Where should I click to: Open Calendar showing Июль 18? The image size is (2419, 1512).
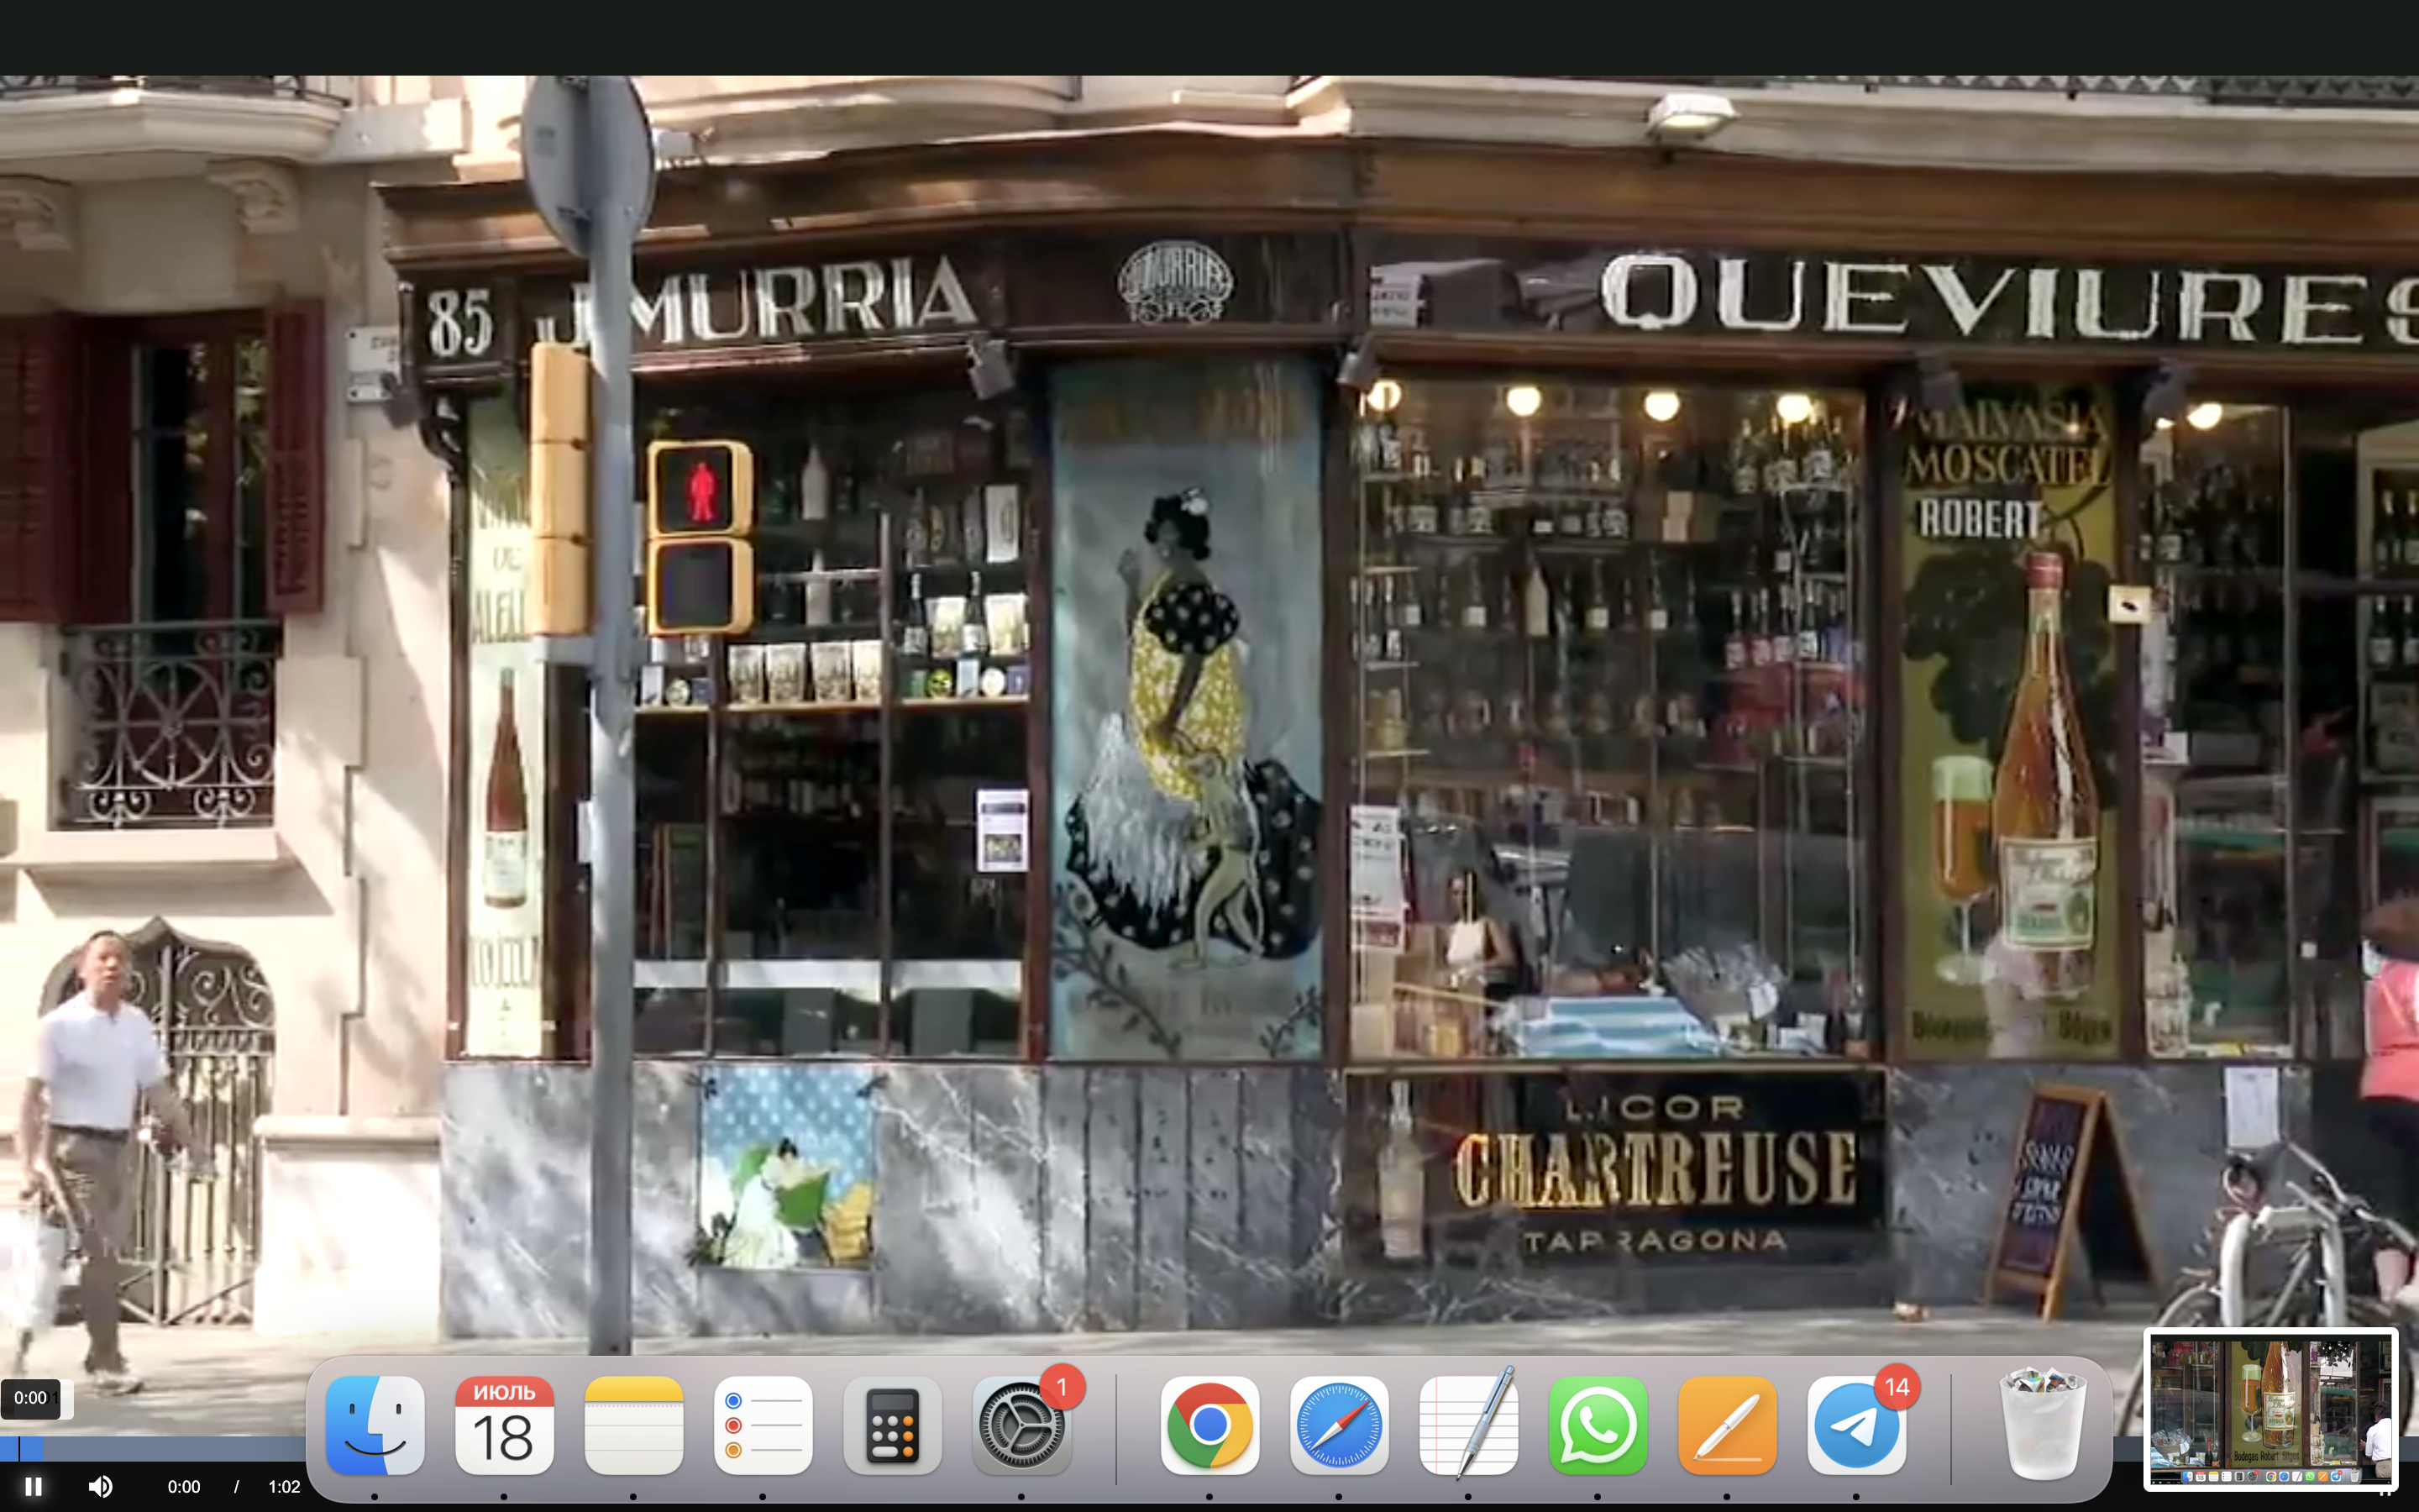[504, 1425]
